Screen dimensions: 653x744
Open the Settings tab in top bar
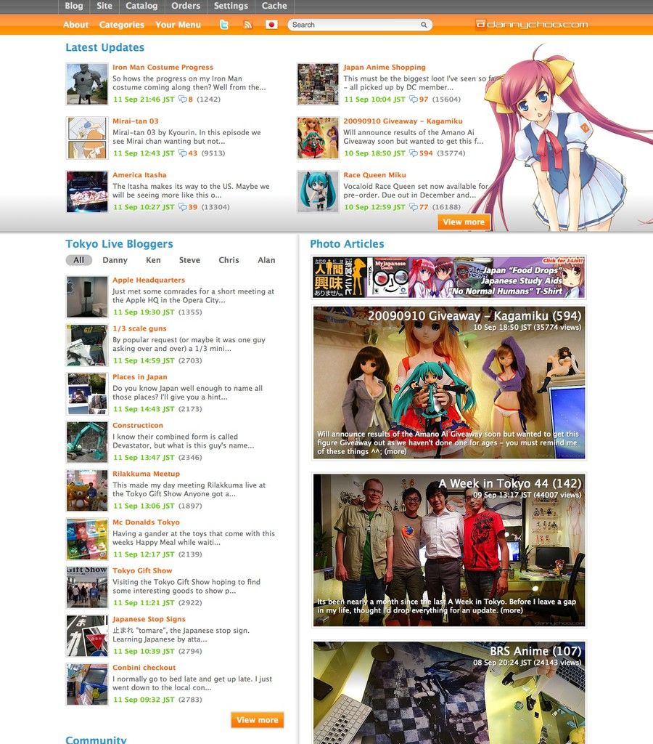point(231,6)
